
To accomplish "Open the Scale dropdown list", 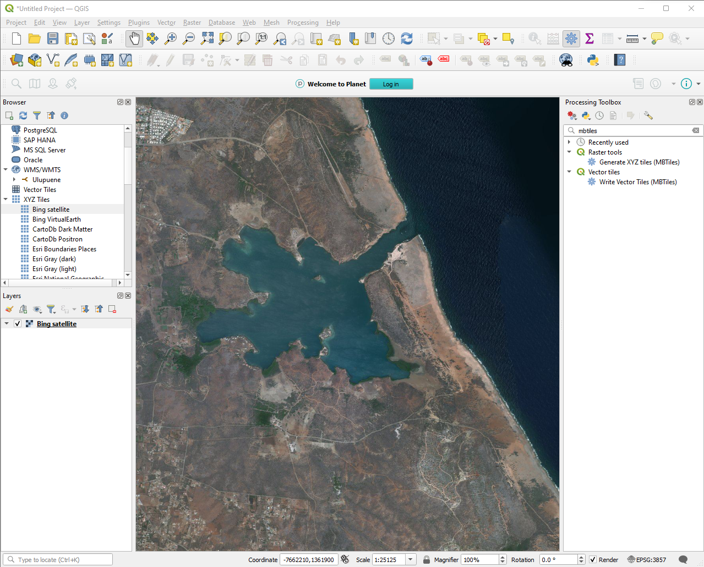I will (411, 560).
